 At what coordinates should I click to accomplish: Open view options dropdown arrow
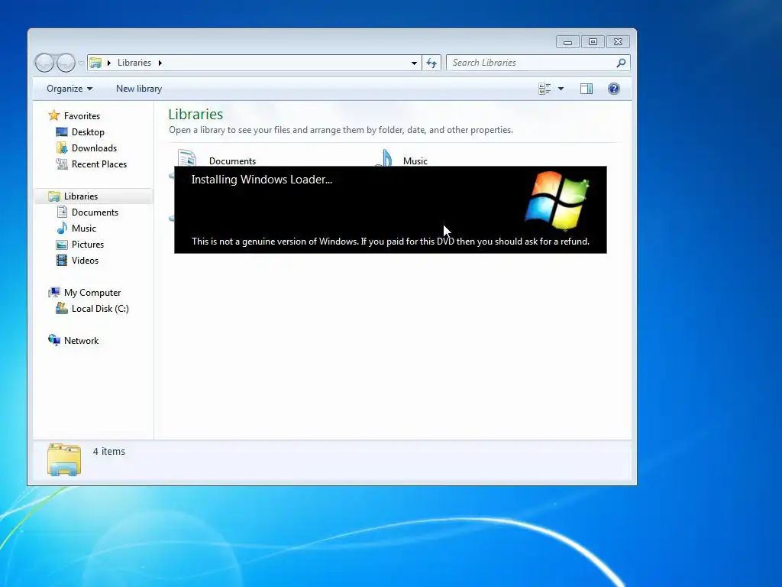pos(561,89)
